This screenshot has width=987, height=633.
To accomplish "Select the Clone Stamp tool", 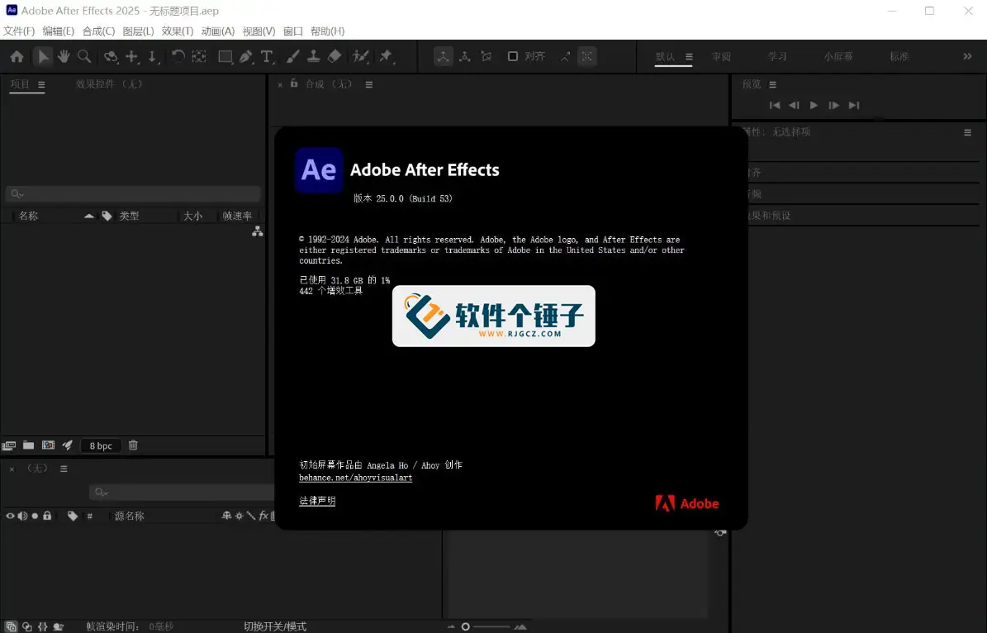I will tap(314, 57).
